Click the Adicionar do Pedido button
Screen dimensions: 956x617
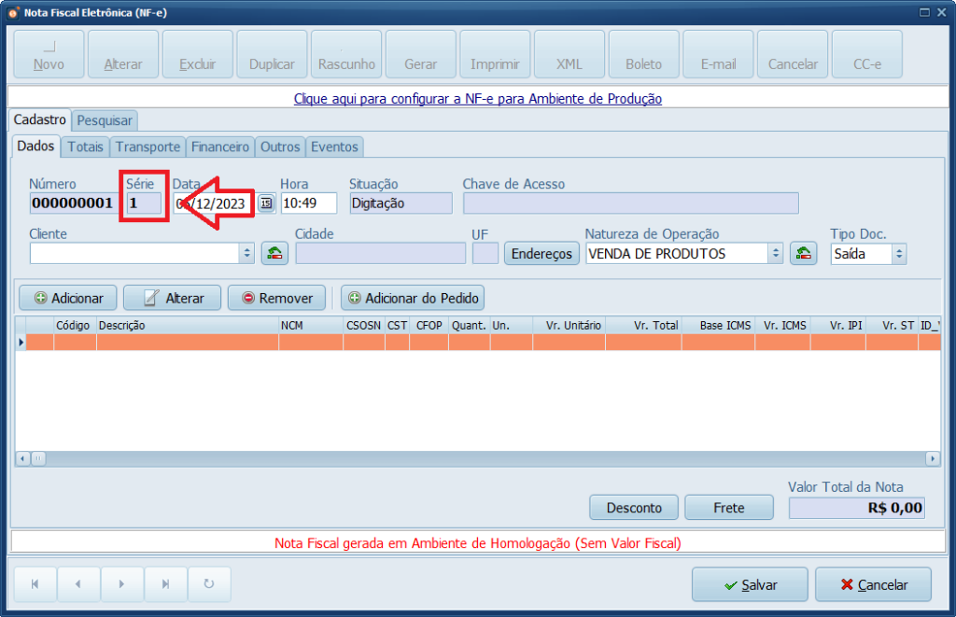point(413,298)
